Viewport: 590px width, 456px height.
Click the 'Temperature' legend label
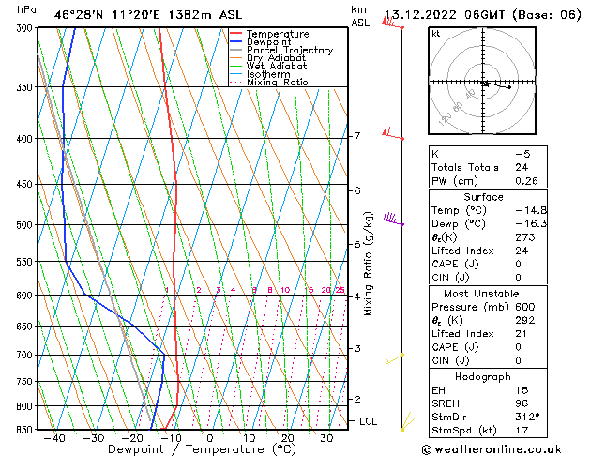[x=278, y=34]
